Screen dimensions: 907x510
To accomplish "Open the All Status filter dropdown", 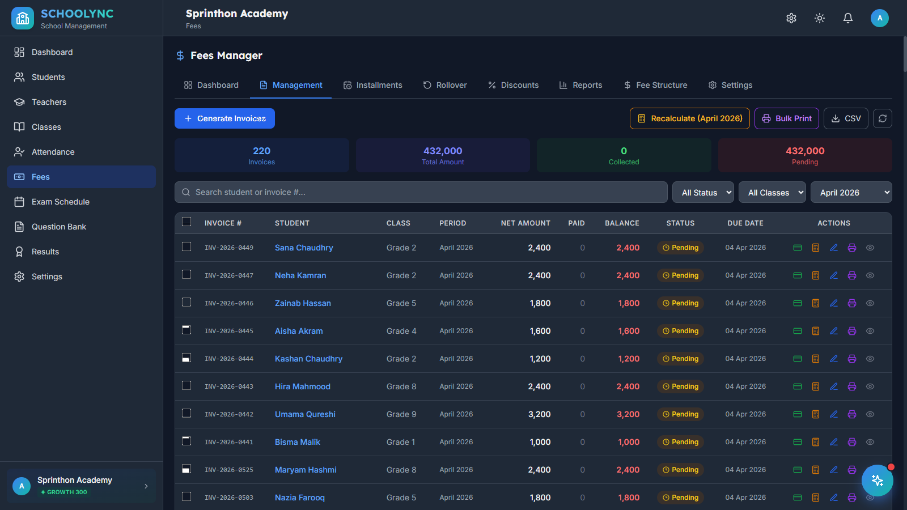I will click(x=703, y=193).
